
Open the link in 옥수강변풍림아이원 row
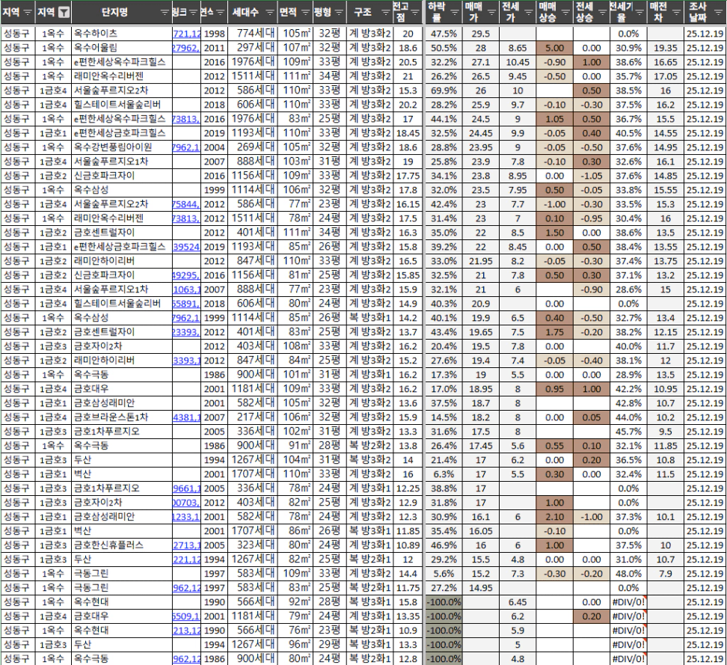[186, 147]
